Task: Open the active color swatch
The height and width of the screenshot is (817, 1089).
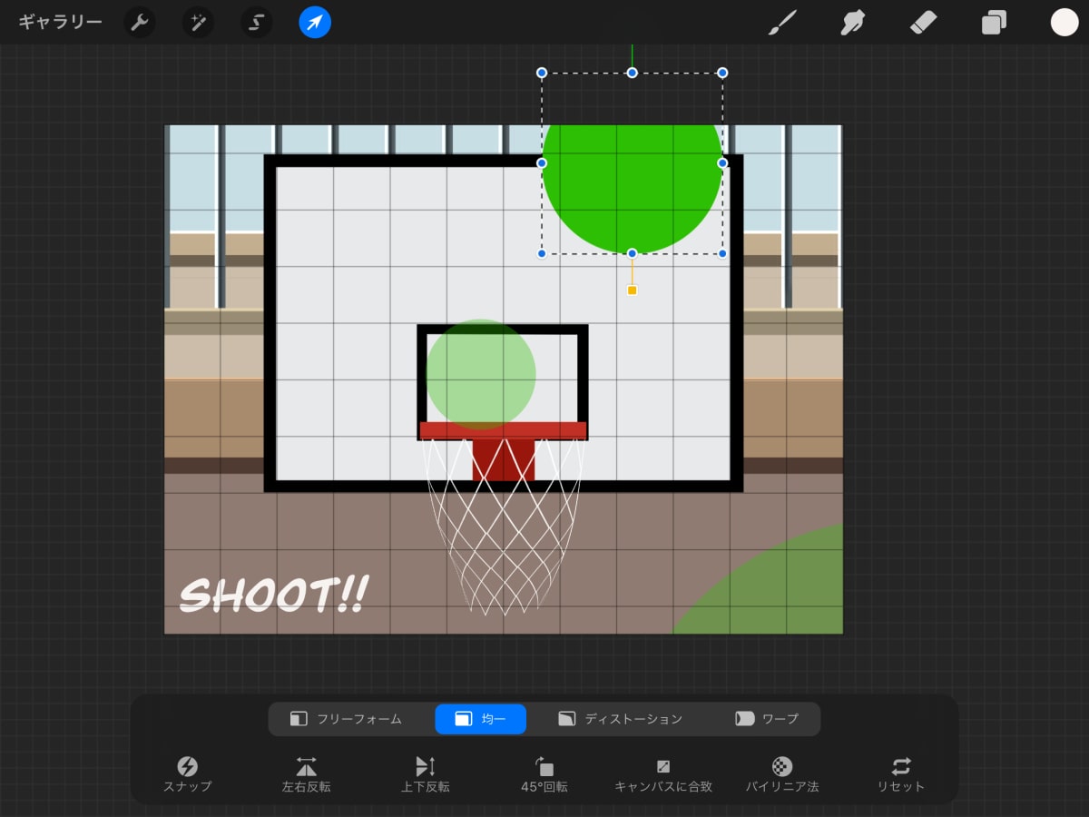Action: click(1064, 23)
